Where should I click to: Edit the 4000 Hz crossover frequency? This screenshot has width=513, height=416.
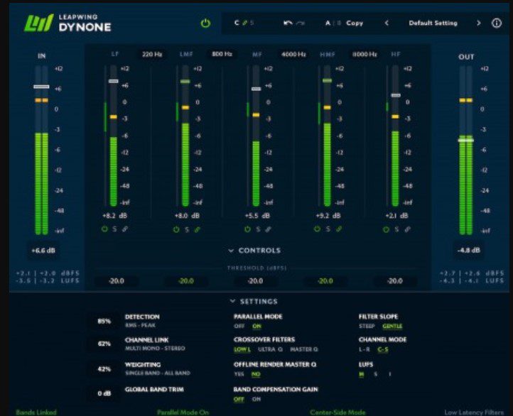click(x=293, y=54)
